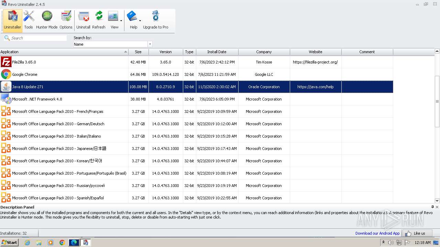Select the FileZilla 3.65.0 icon
The width and height of the screenshot is (440, 247).
[x=6, y=62]
